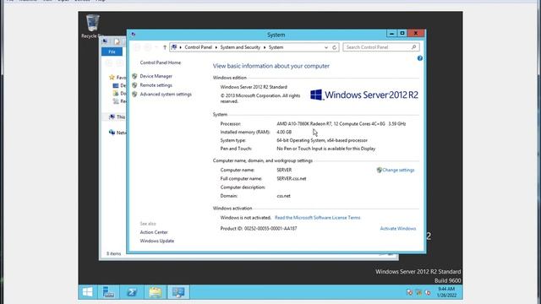Expand arrow after Control Panel breadcrumb

pyautogui.click(x=216, y=47)
